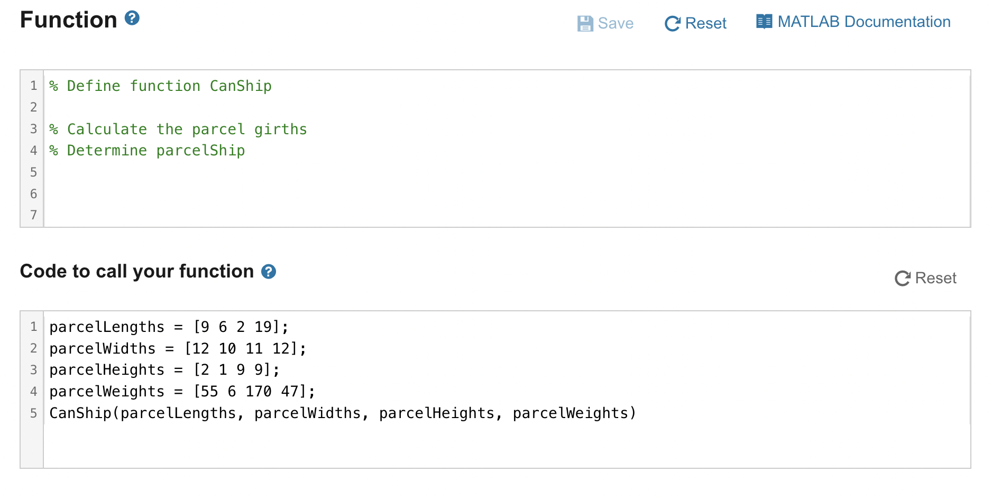Select line number 7 in function editor gutter

point(33,215)
